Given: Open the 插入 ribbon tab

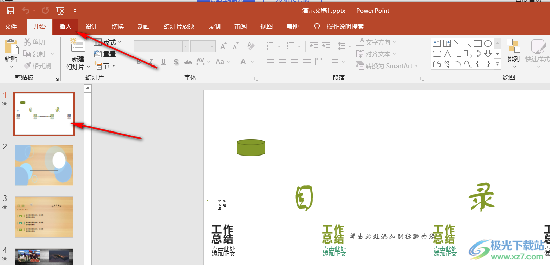Looking at the screenshot, I should point(65,26).
